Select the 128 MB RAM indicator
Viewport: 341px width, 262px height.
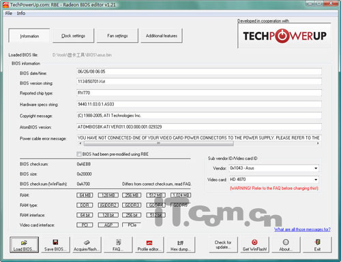click(108, 195)
